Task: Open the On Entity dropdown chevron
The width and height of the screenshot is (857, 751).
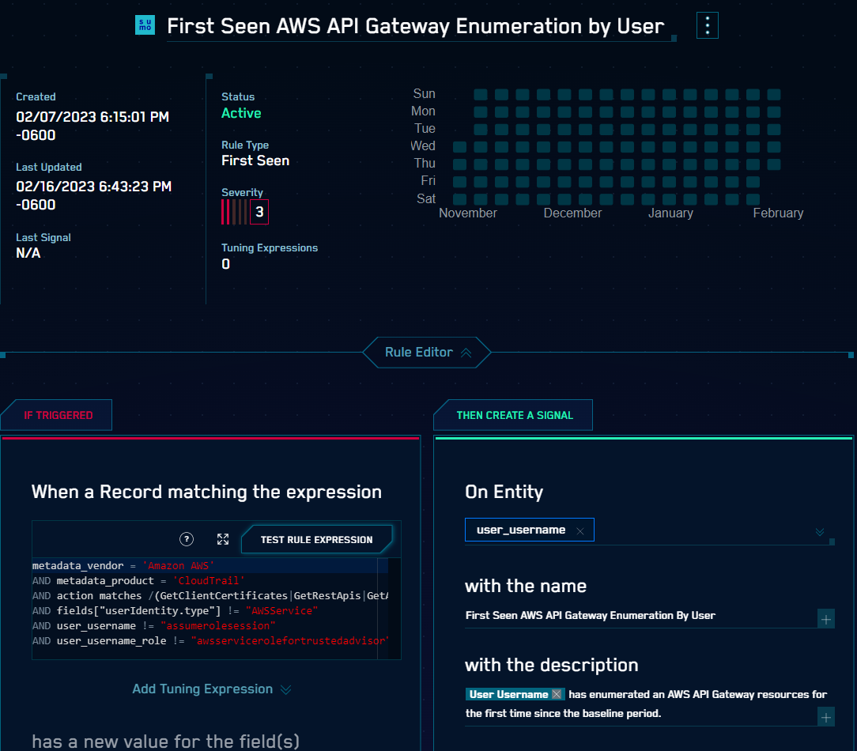Action: coord(820,532)
